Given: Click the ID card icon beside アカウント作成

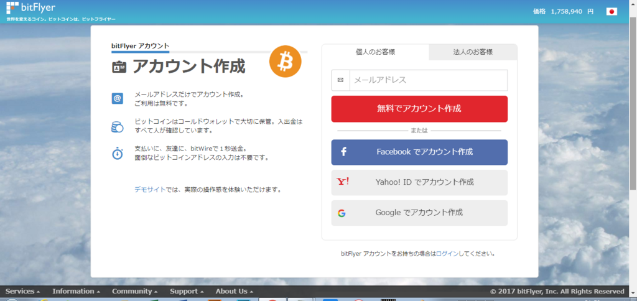Looking at the screenshot, I should click(119, 67).
